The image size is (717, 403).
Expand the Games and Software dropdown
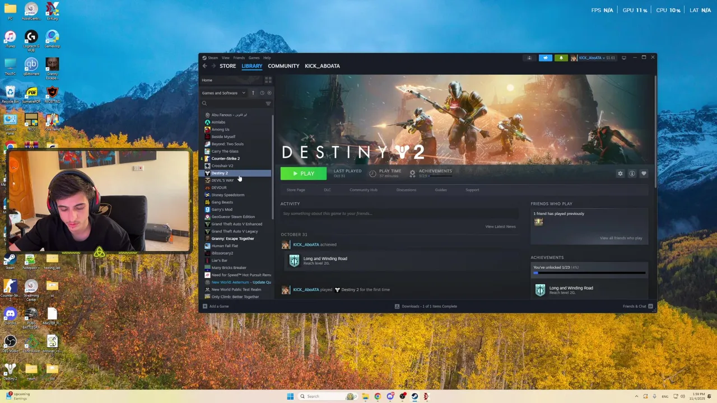pyautogui.click(x=224, y=93)
